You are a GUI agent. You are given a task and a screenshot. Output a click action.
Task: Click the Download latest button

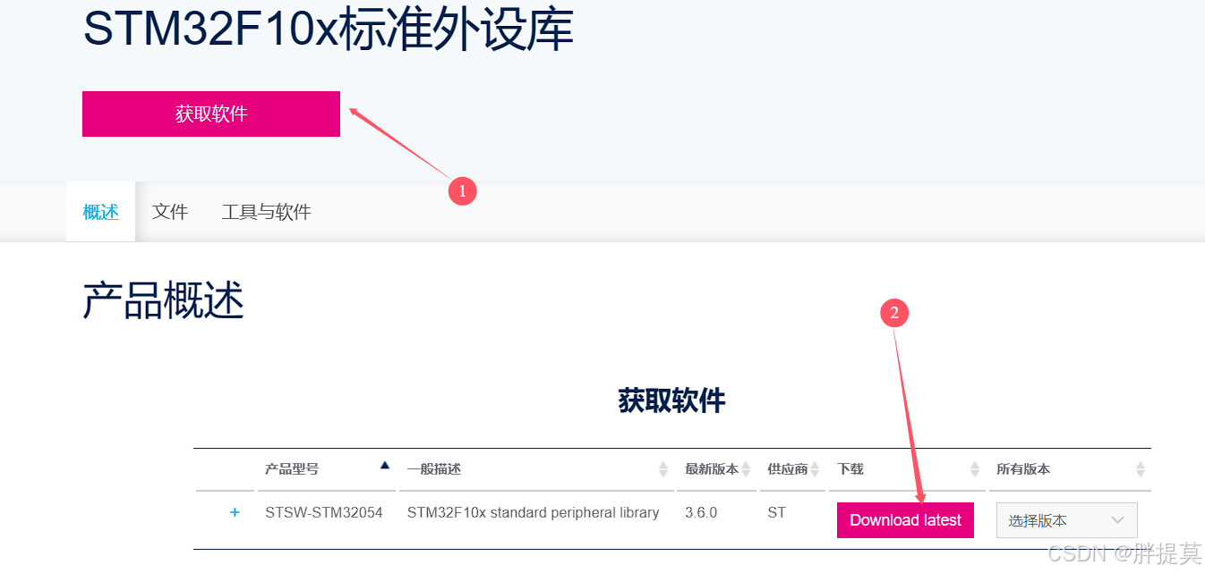click(905, 520)
